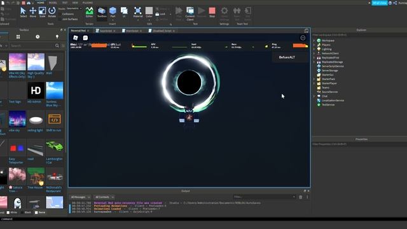Open the UI ribbon button
Screen dimensions: 407x229
point(124,12)
